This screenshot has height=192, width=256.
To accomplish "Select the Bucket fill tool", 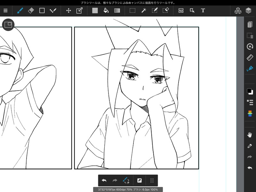I will [106, 11].
